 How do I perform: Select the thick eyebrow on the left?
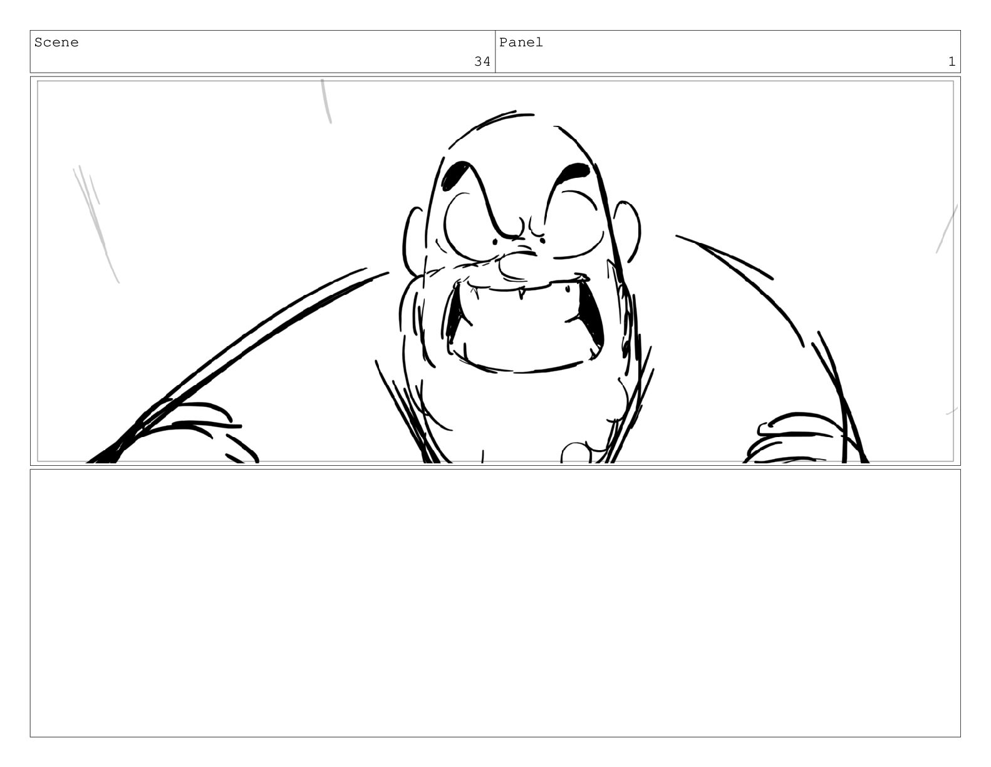(455, 175)
